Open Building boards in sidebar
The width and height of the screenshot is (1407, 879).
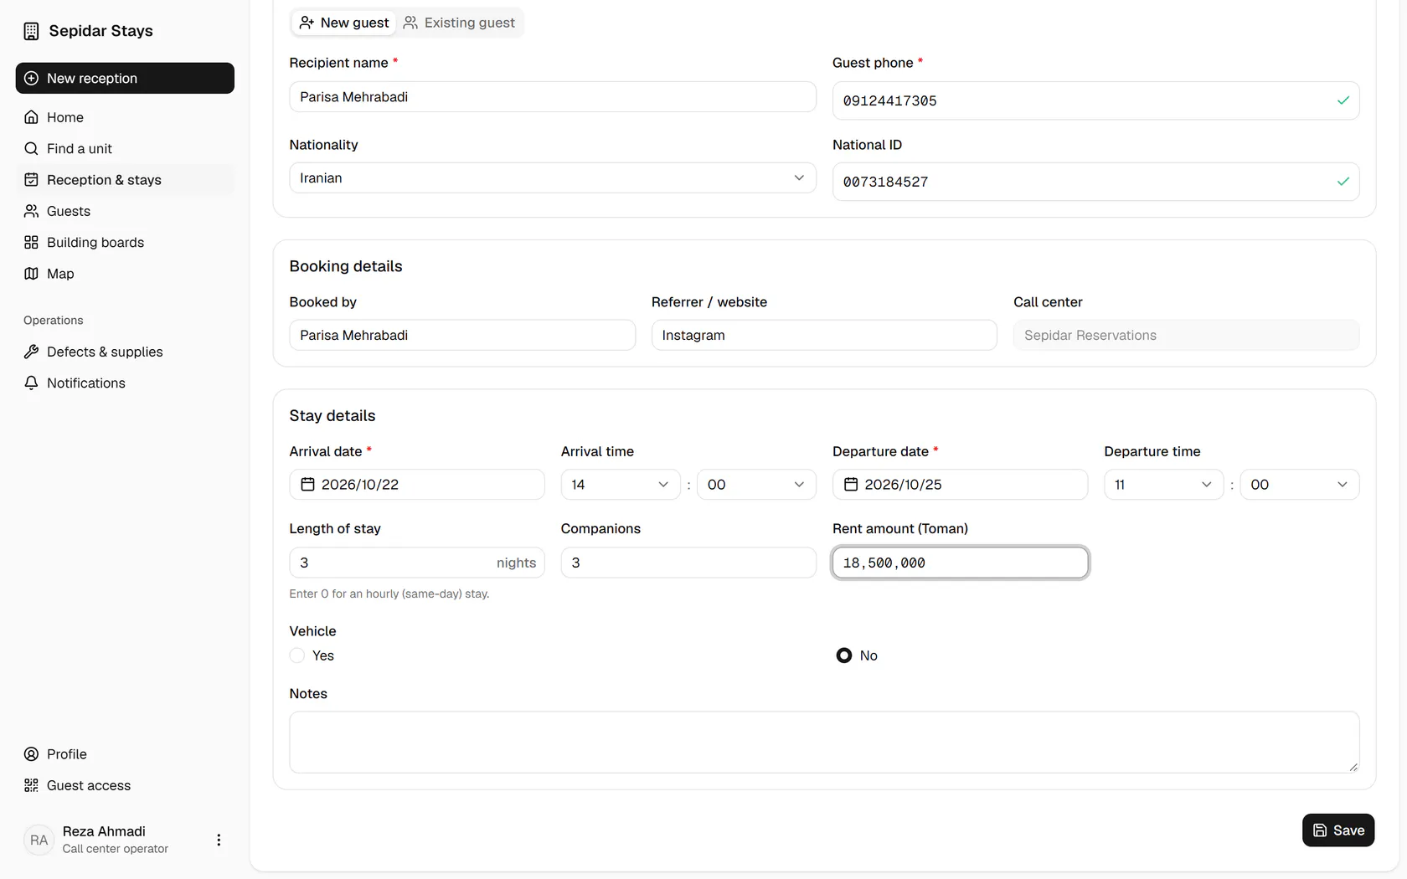pyautogui.click(x=125, y=242)
